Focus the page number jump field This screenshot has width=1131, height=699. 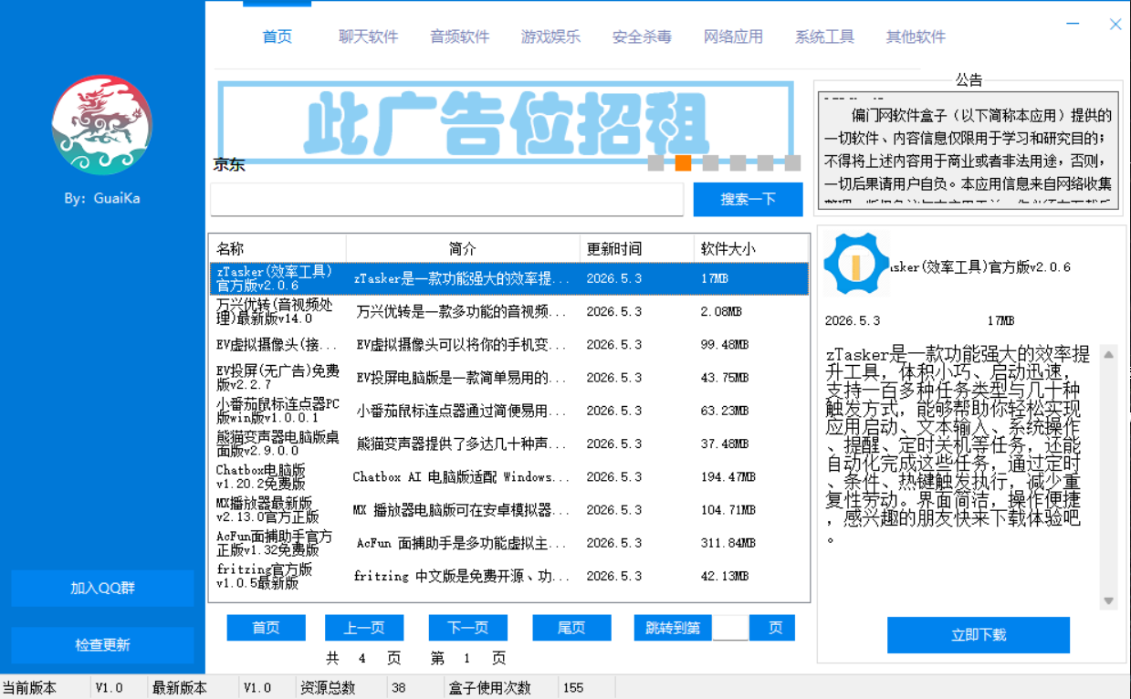730,628
